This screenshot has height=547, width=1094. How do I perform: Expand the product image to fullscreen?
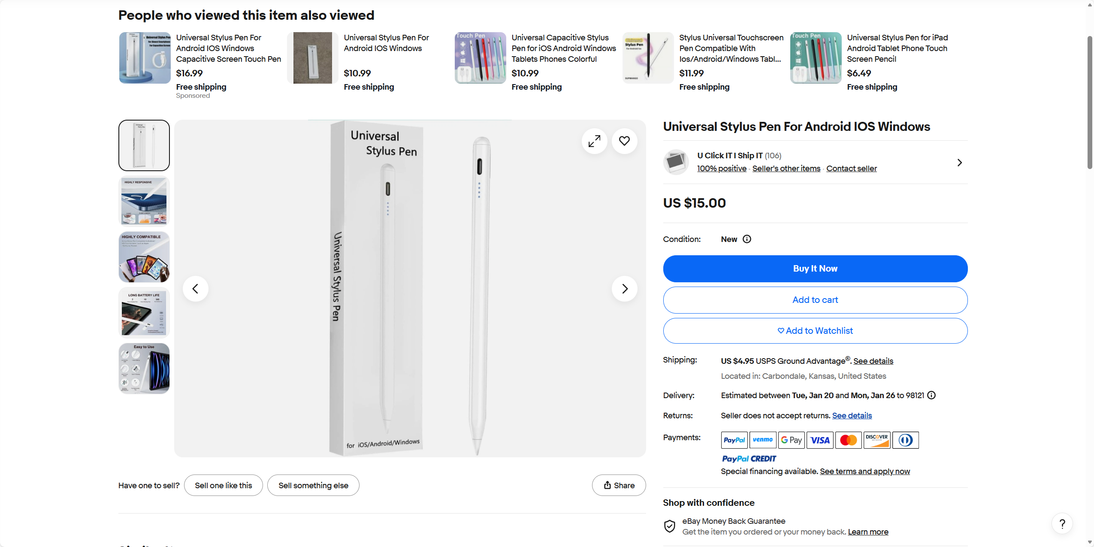coord(594,141)
